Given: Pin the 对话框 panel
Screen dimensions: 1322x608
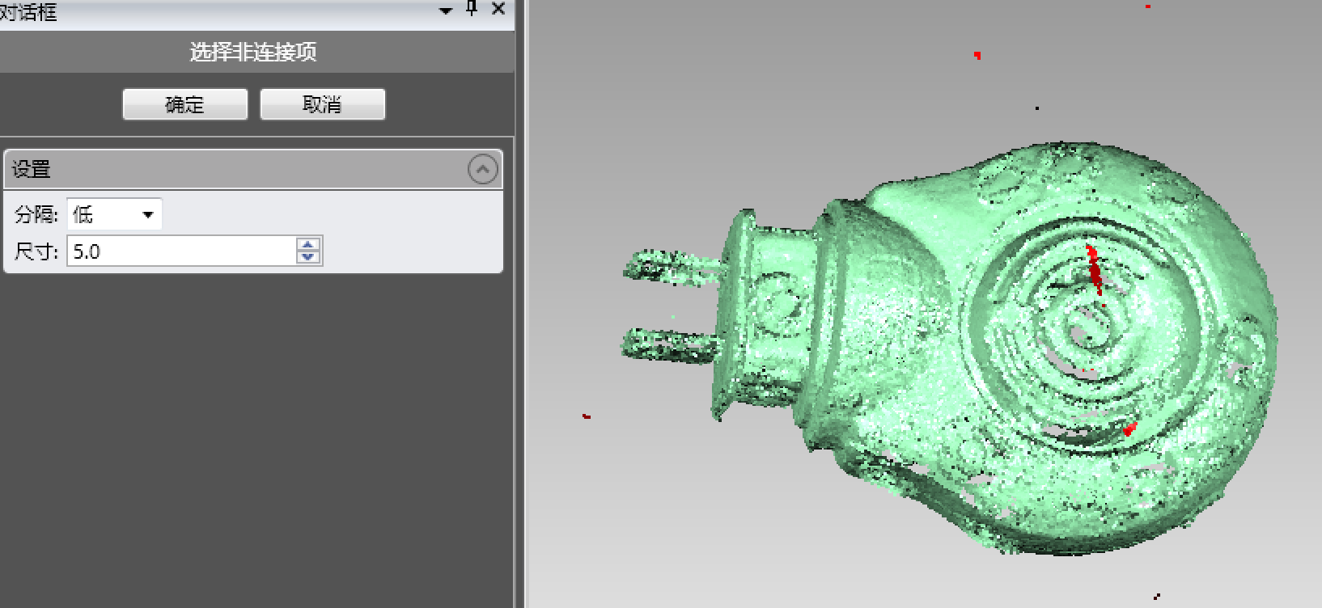Looking at the screenshot, I should click(472, 9).
